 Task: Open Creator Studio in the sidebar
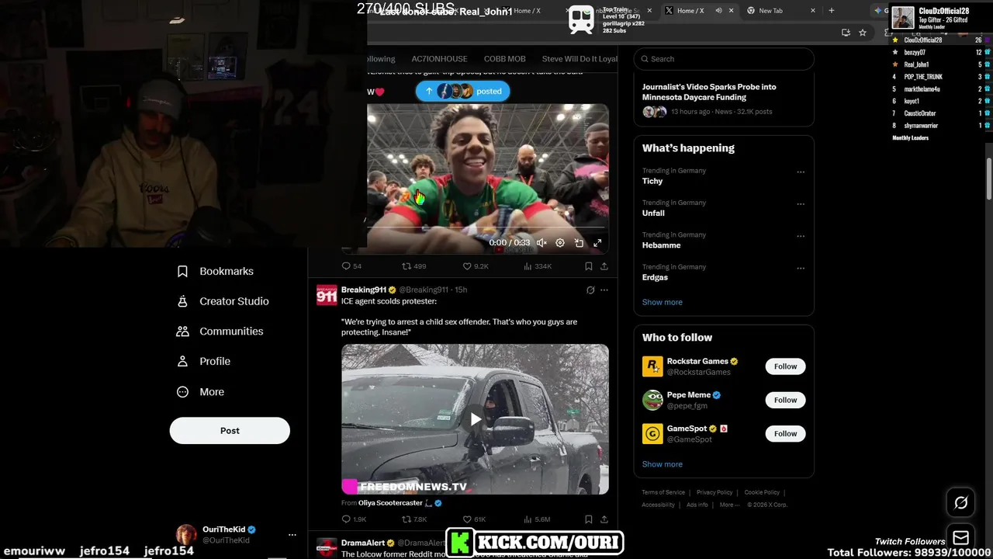coord(223,301)
